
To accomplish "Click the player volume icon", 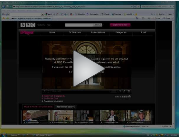I will [x=120, y=91].
